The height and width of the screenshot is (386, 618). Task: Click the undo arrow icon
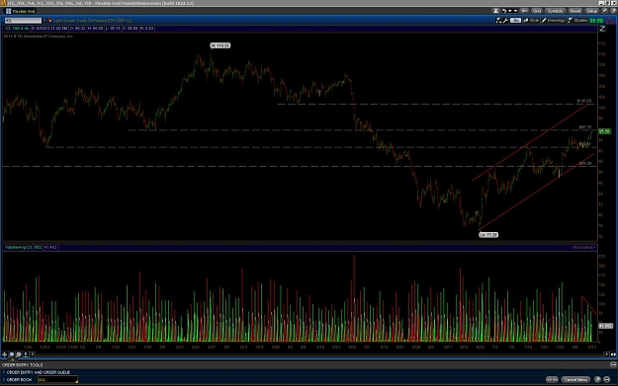point(504,11)
